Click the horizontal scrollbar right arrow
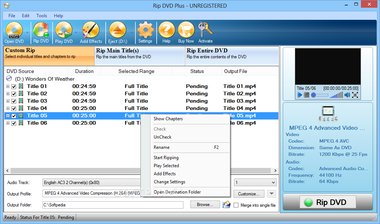Screen dimensions: 380x224 [x=275, y=170]
